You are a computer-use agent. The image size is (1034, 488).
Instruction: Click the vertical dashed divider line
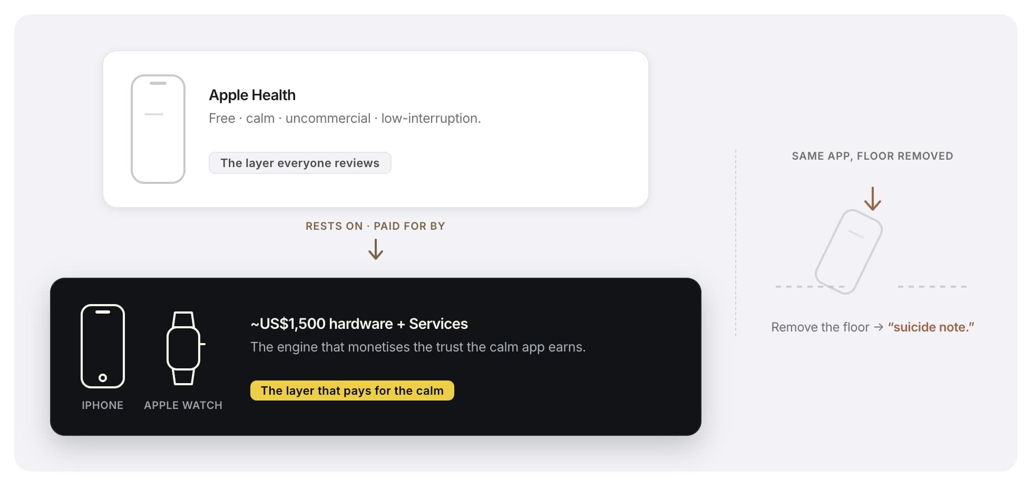[x=736, y=243]
